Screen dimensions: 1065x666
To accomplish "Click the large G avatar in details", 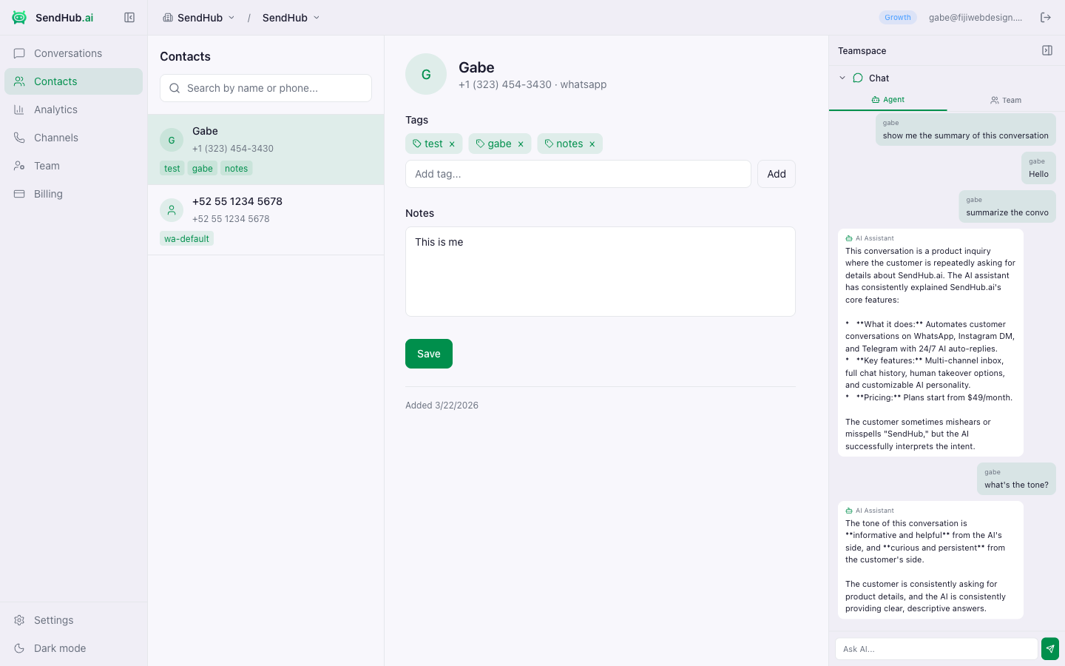I will [426, 74].
